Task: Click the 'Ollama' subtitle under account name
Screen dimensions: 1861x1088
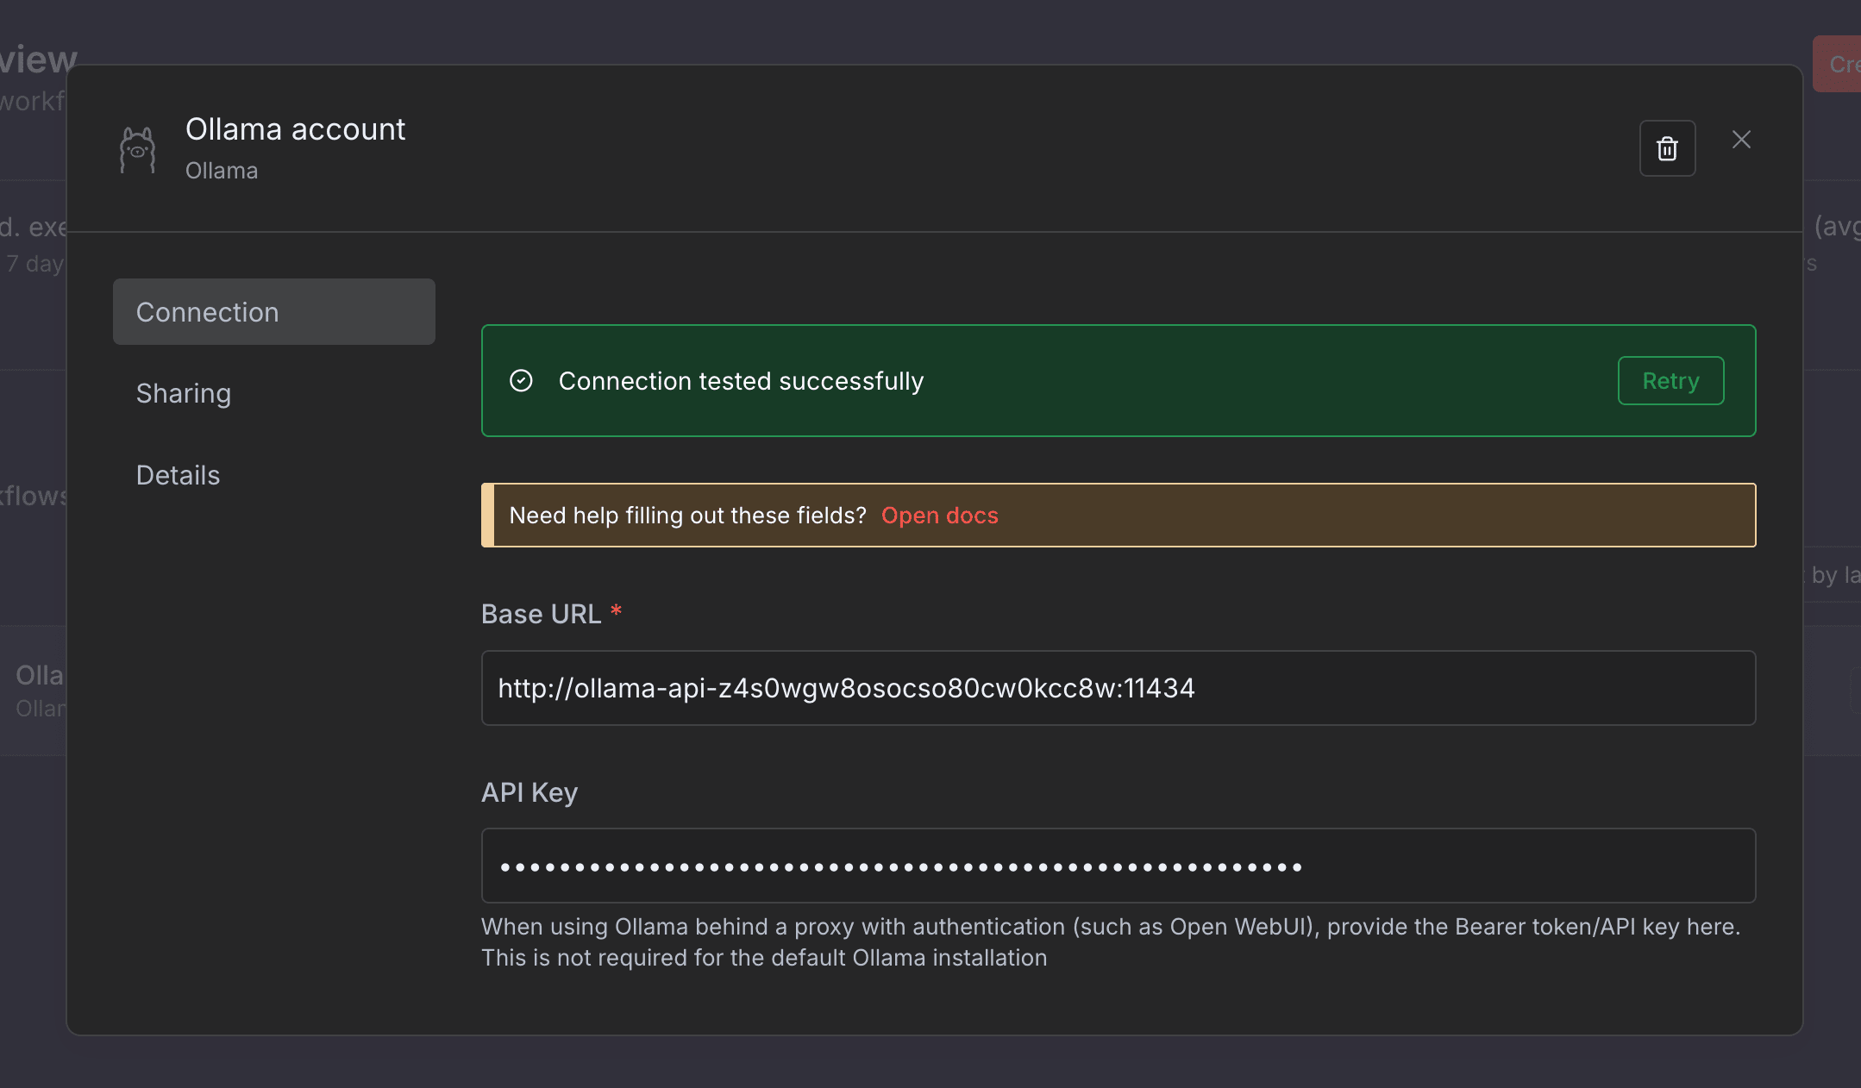Action: [x=222, y=171]
